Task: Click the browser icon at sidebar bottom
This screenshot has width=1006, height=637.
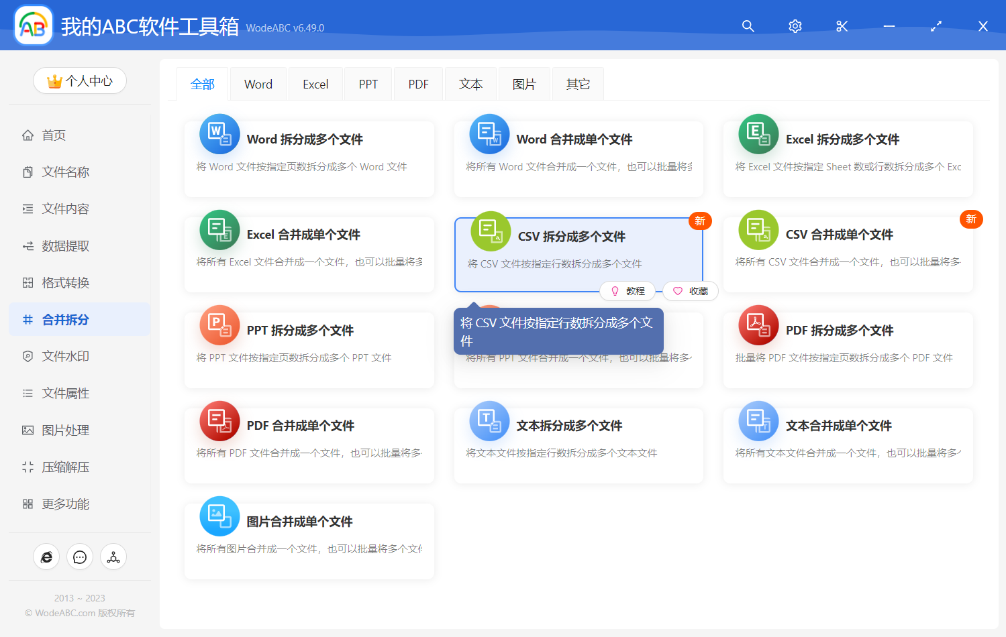Action: [x=46, y=557]
